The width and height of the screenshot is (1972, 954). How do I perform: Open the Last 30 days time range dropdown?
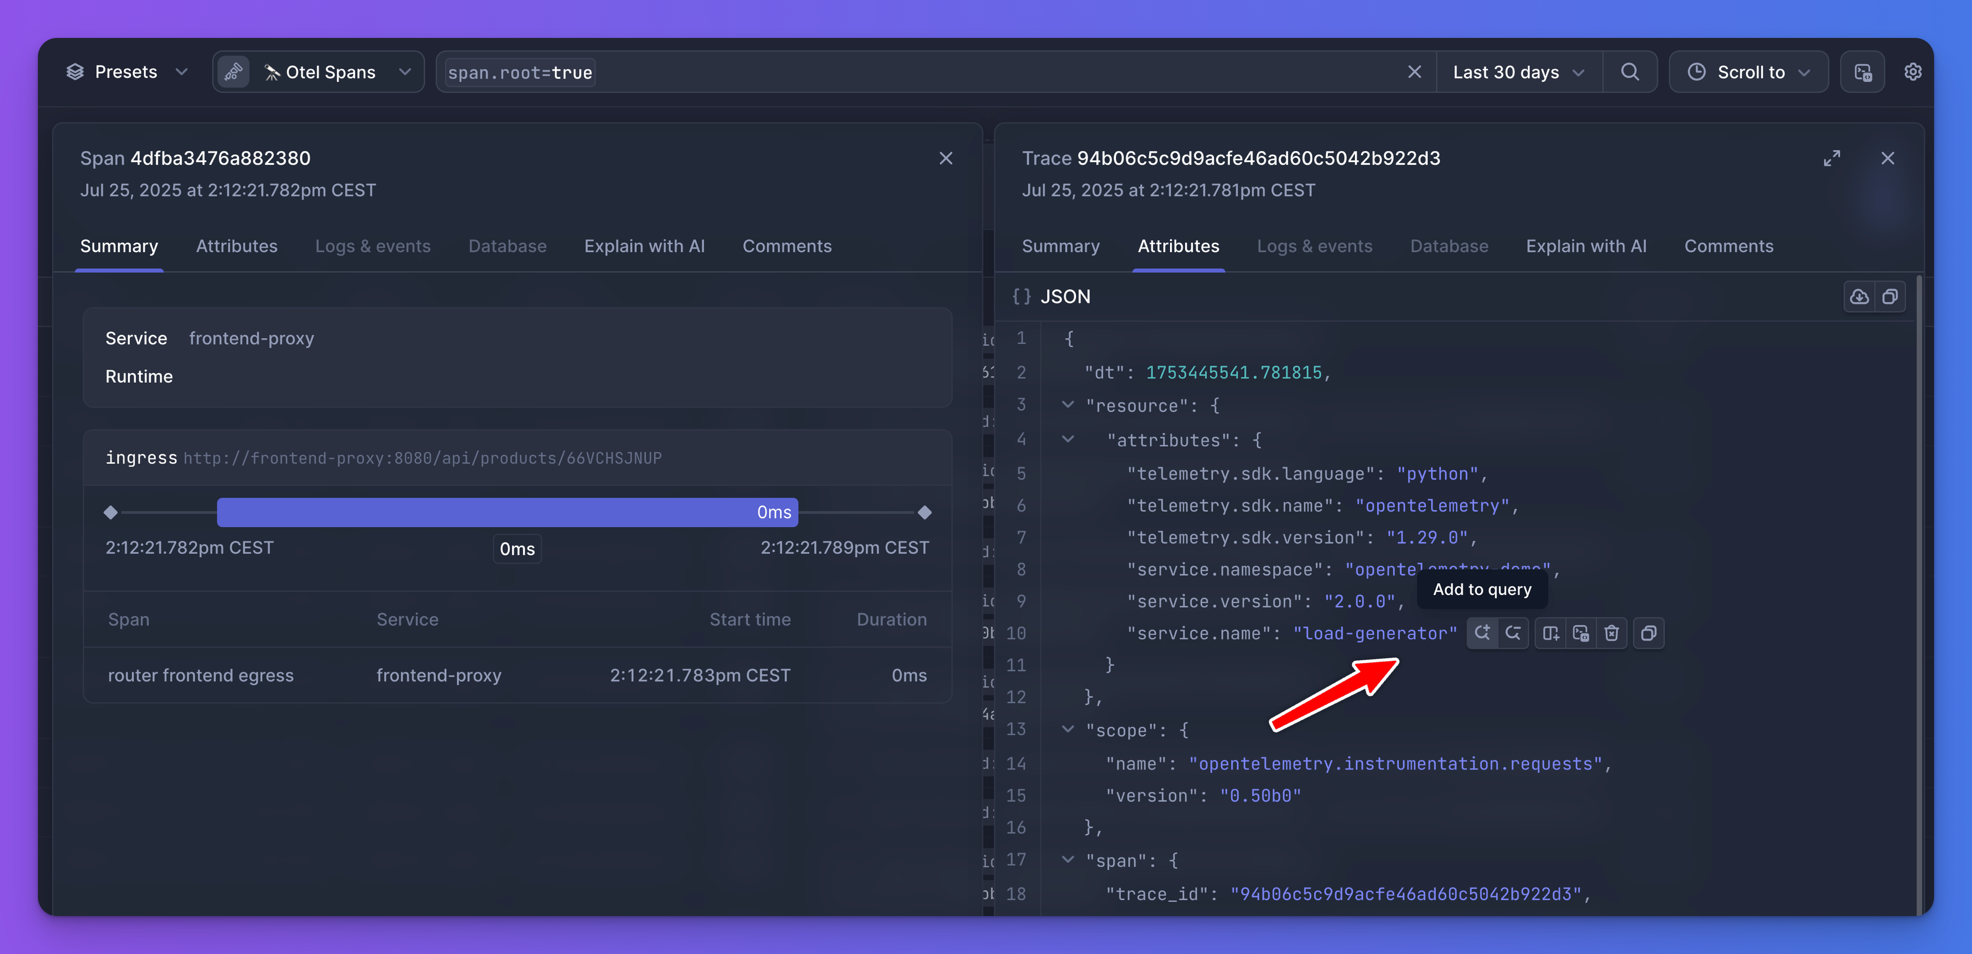[1519, 72]
